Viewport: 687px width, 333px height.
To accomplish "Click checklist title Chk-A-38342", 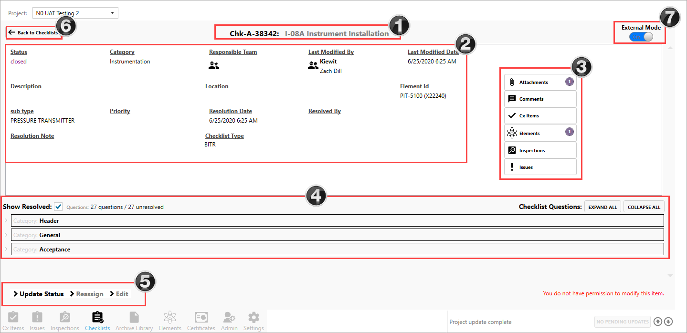I will (254, 34).
